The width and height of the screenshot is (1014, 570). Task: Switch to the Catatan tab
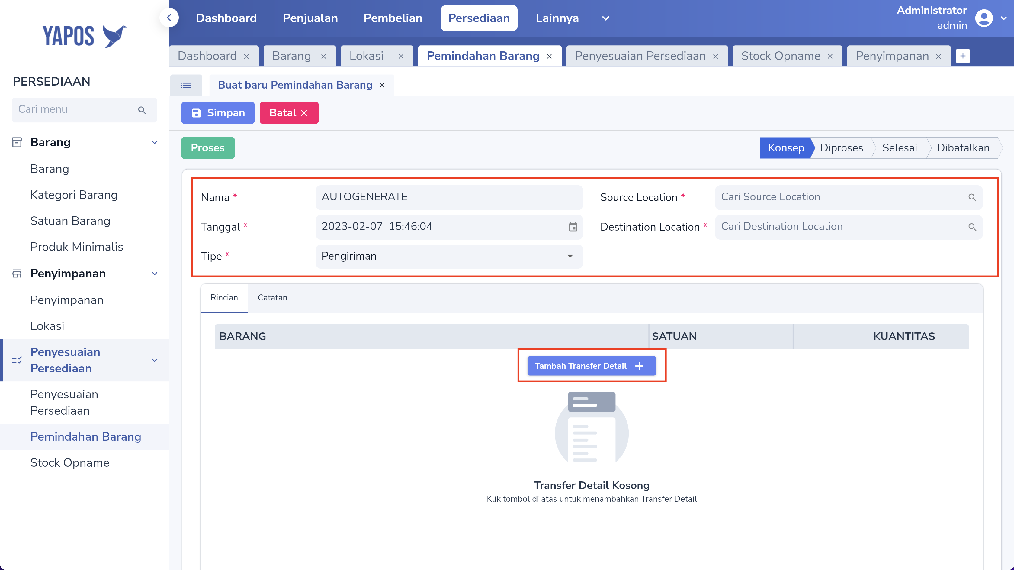pos(272,298)
